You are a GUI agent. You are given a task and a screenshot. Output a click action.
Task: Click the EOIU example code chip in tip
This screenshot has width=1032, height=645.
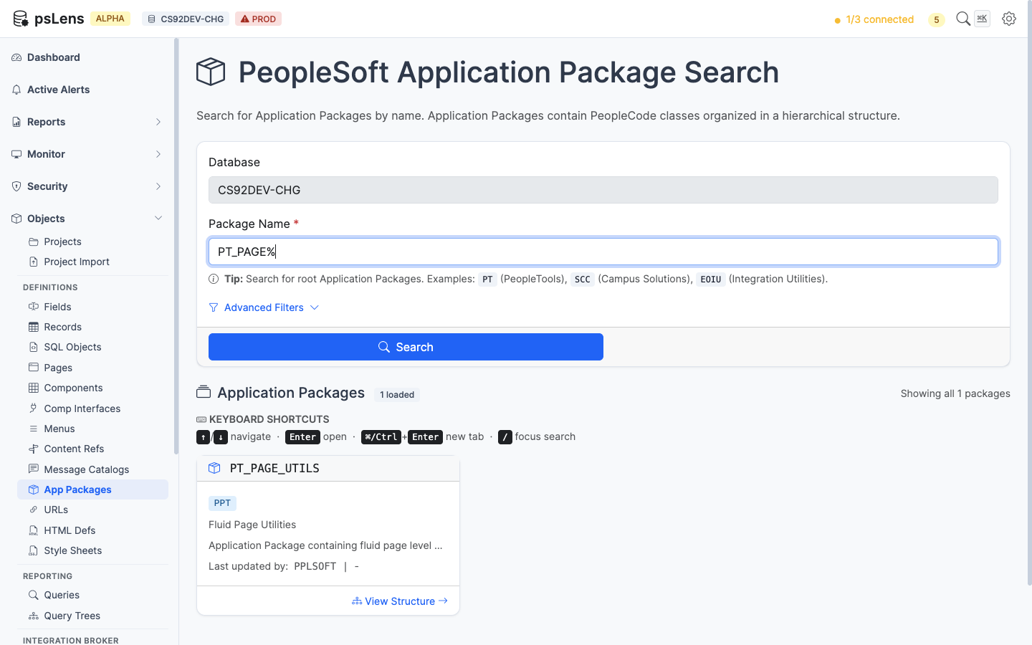pyautogui.click(x=711, y=279)
